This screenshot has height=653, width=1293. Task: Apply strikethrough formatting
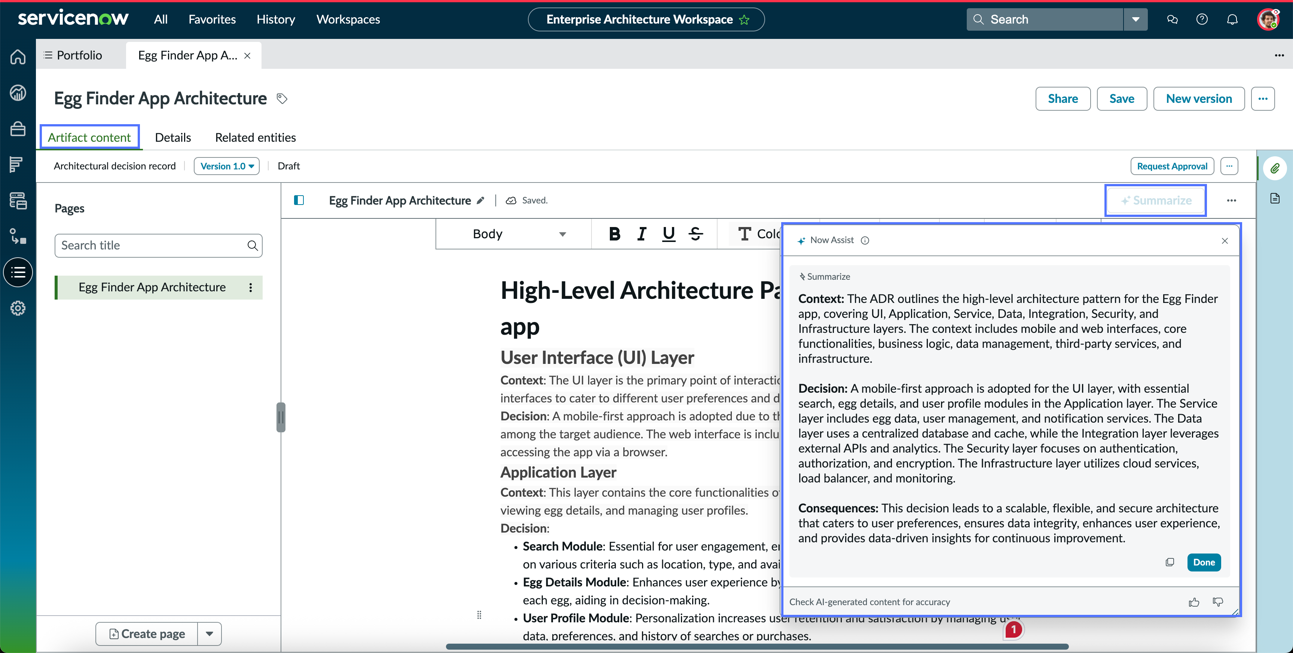696,234
